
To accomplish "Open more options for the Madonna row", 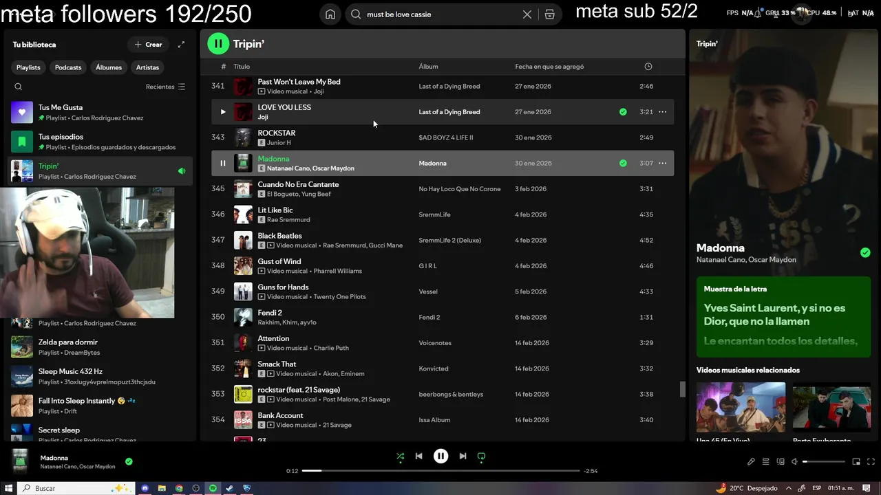I will [662, 163].
